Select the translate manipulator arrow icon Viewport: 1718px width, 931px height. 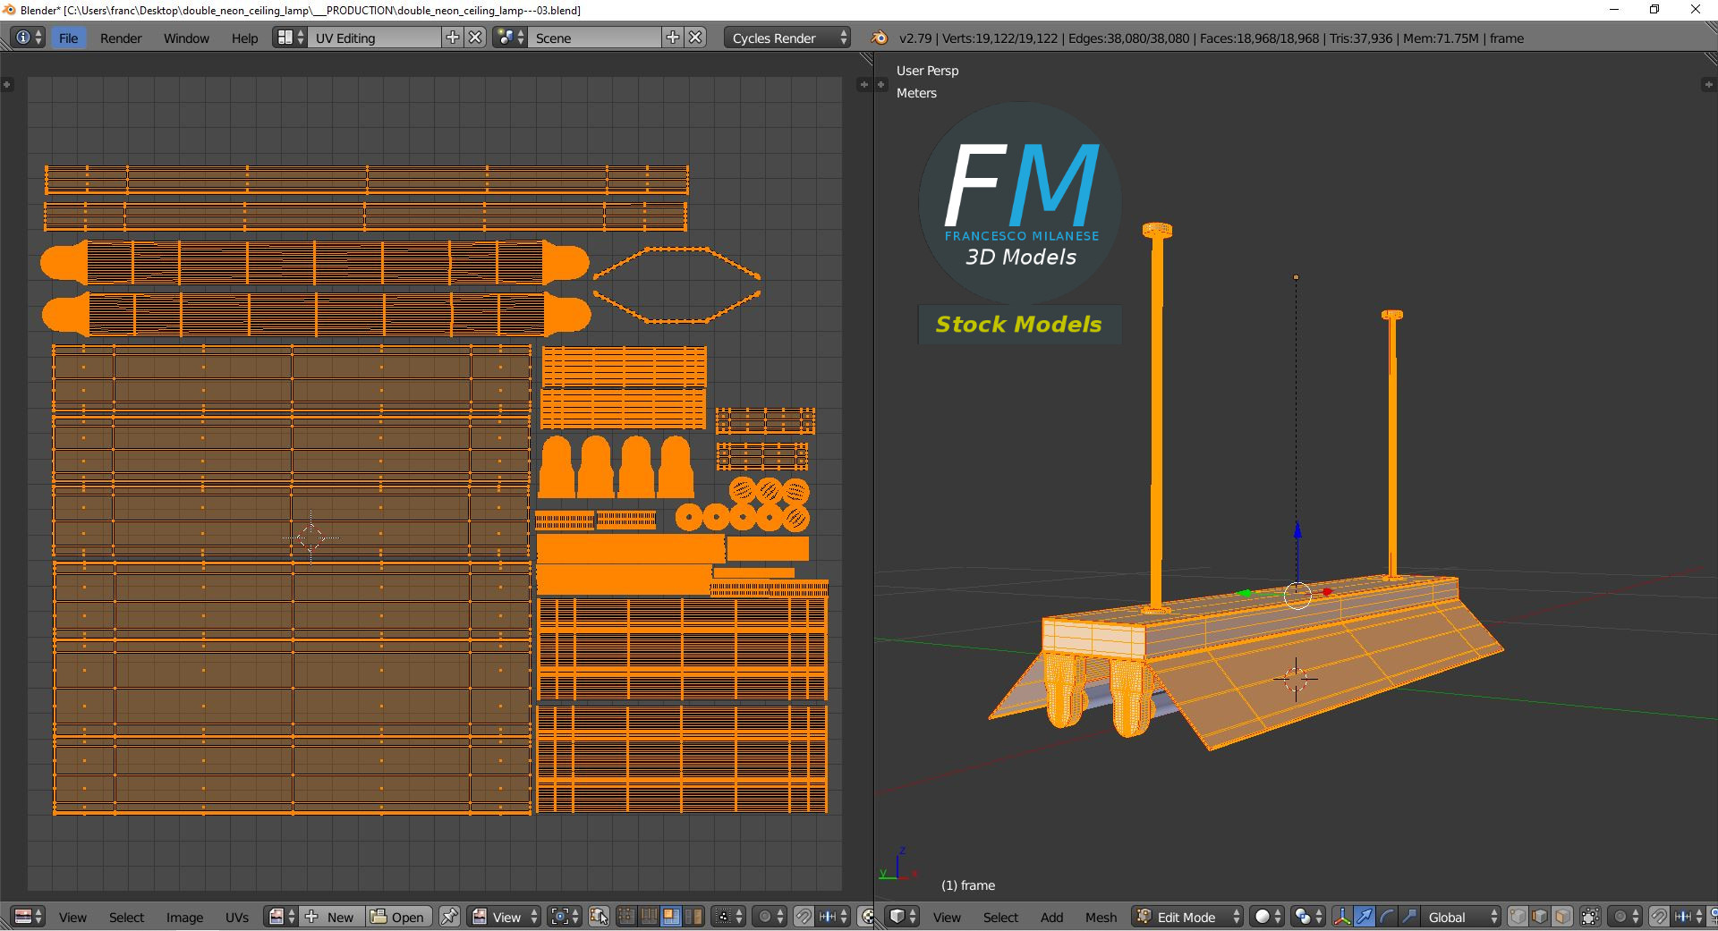click(x=1365, y=917)
